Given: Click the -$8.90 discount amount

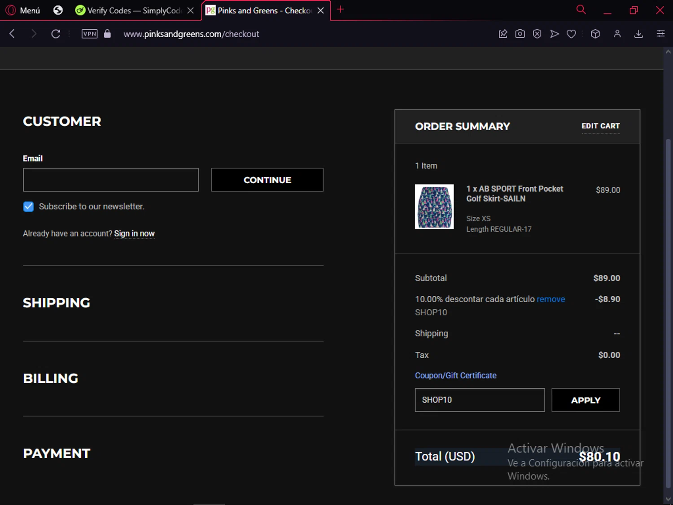Looking at the screenshot, I should (607, 299).
